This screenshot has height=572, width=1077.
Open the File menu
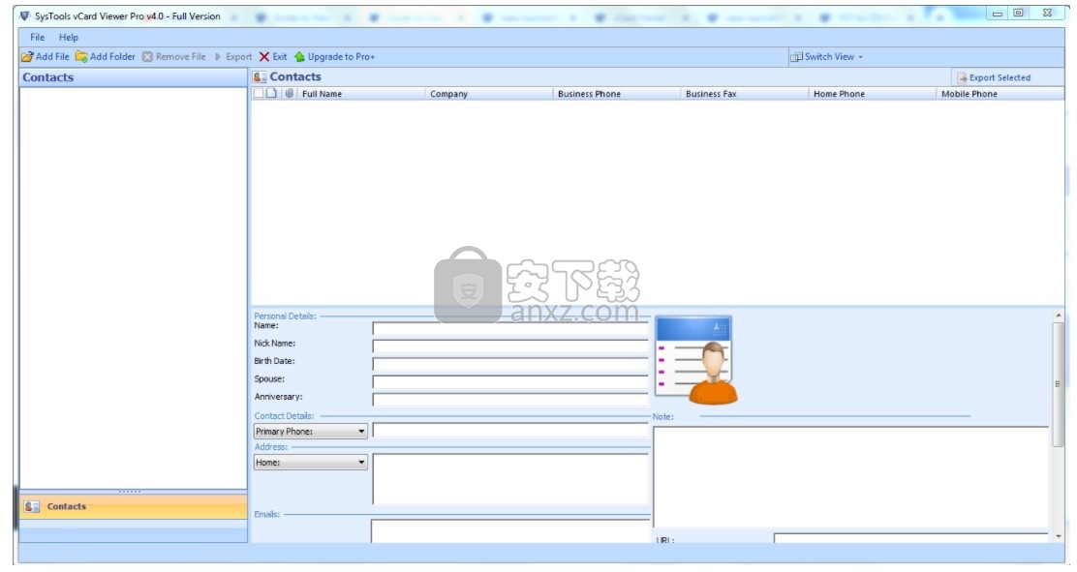pos(37,37)
